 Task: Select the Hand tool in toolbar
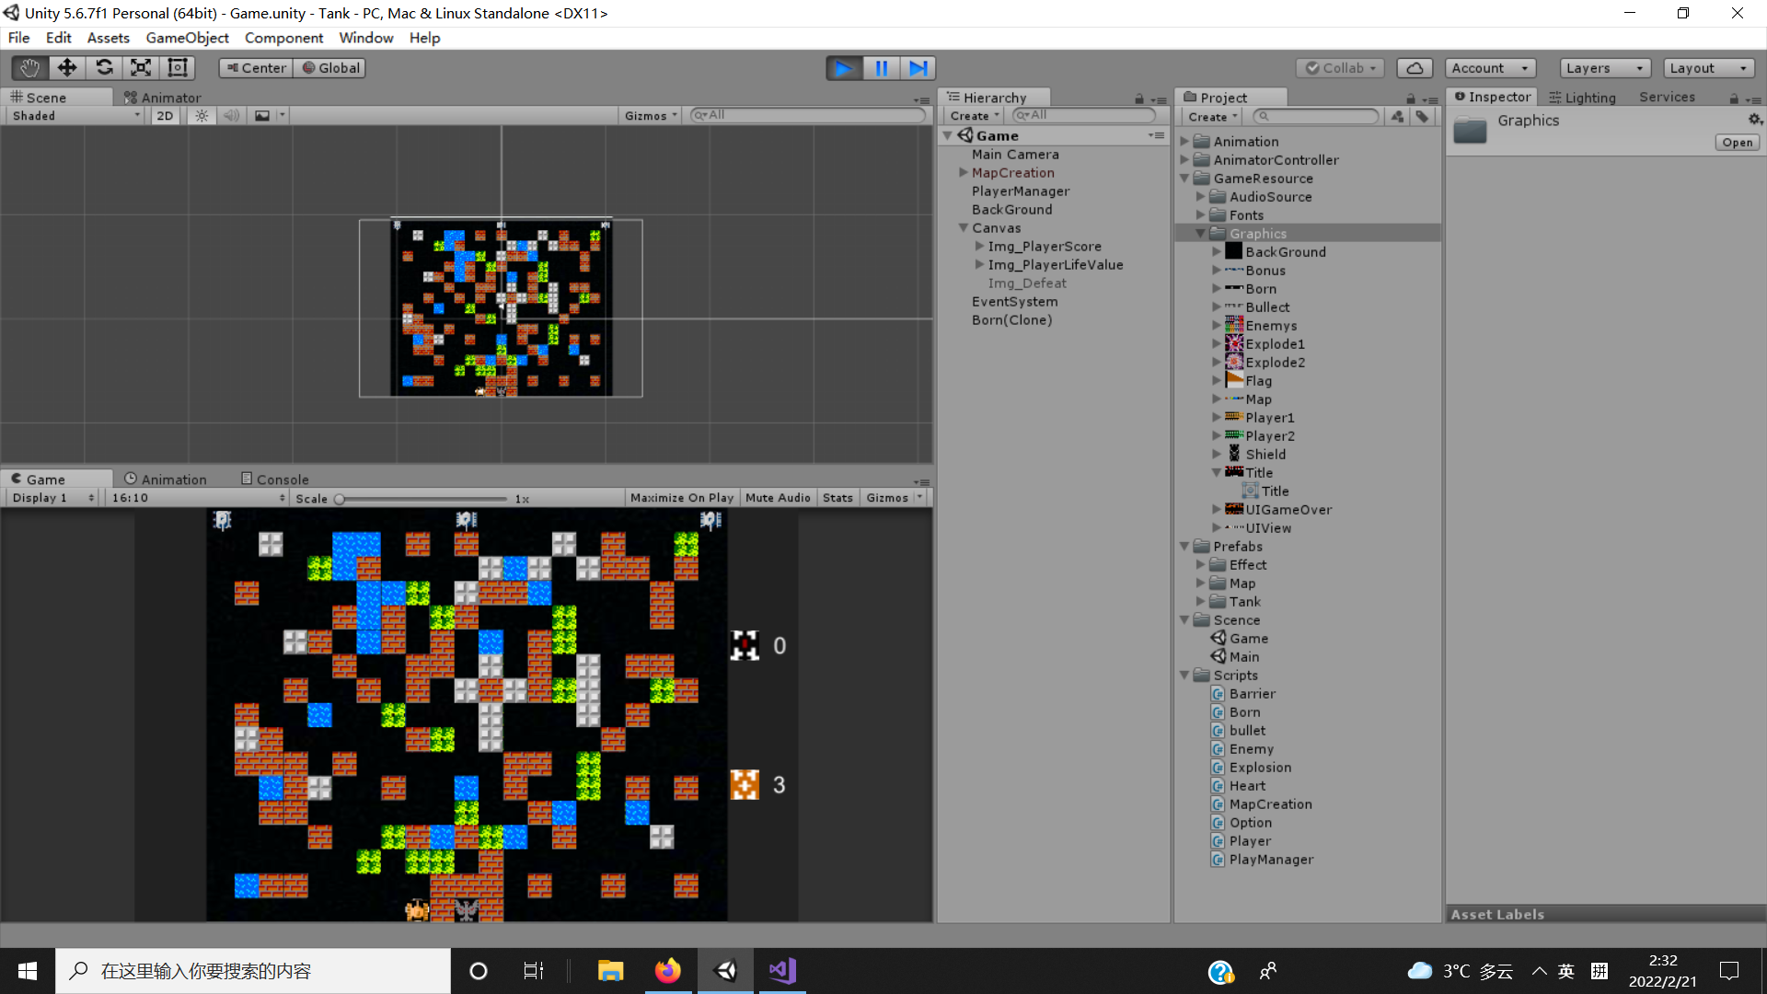(29, 68)
